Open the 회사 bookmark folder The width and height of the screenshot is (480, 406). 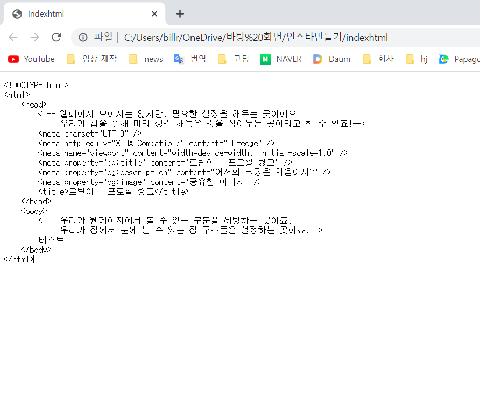click(378, 59)
